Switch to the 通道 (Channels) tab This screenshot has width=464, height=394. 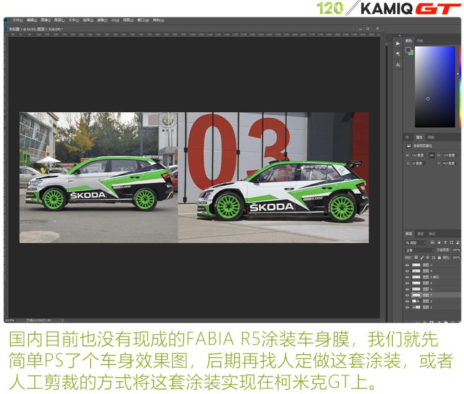[420, 234]
